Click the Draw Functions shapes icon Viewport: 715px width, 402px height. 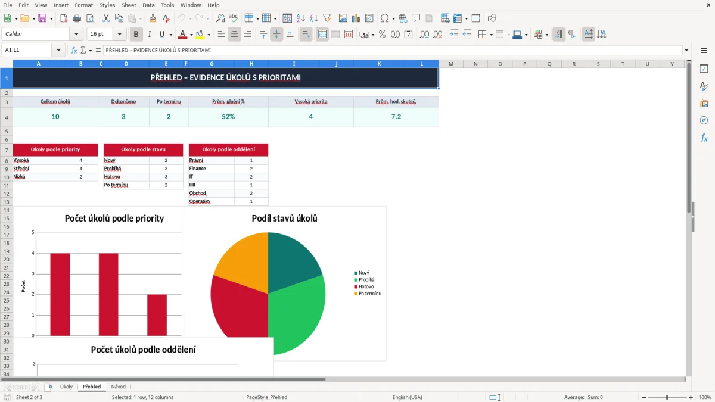pyautogui.click(x=492, y=18)
